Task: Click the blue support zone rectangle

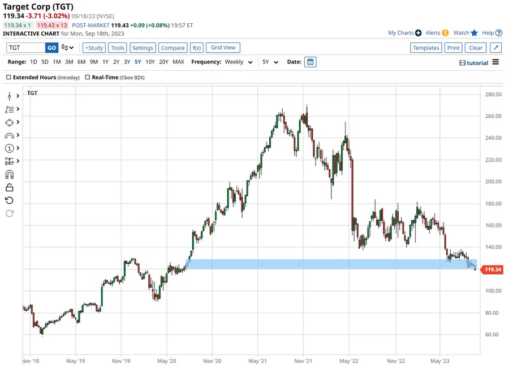Action: pos(331,264)
